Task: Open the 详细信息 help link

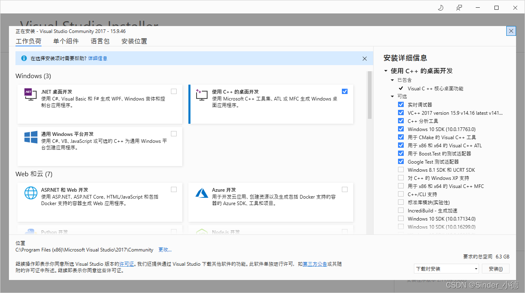Action: (98, 59)
